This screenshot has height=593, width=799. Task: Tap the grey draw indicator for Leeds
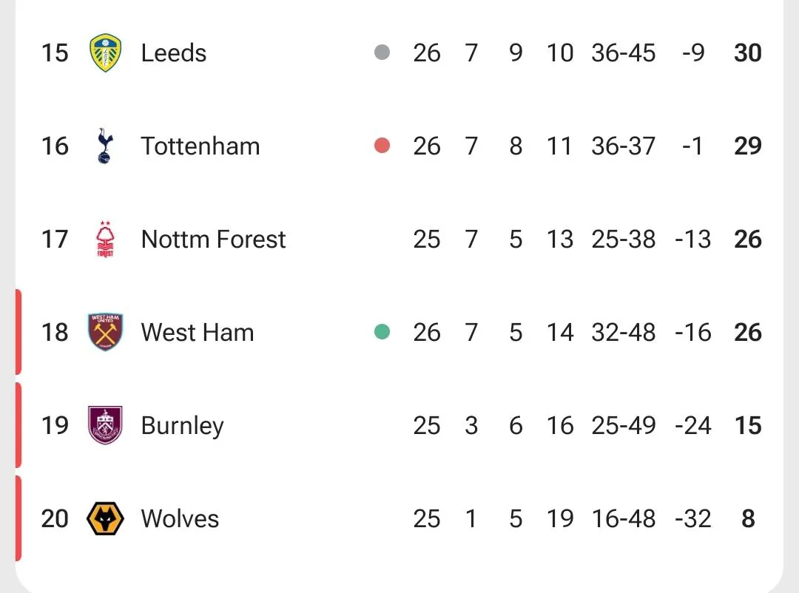coord(382,52)
